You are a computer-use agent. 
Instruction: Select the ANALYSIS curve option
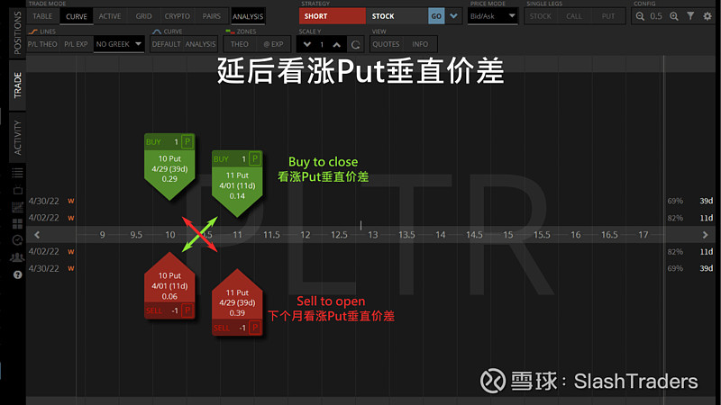click(200, 44)
